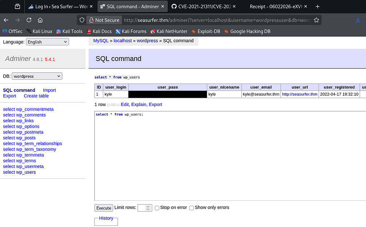
Task: Expand the History section
Action: pos(106,218)
